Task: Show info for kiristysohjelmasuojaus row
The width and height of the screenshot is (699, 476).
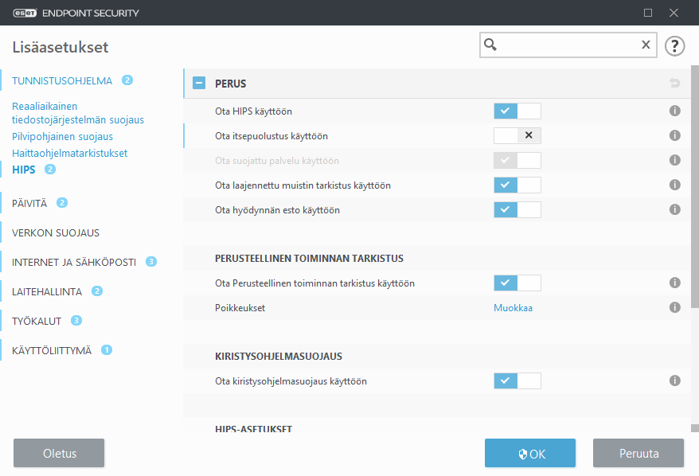Action: point(675,380)
